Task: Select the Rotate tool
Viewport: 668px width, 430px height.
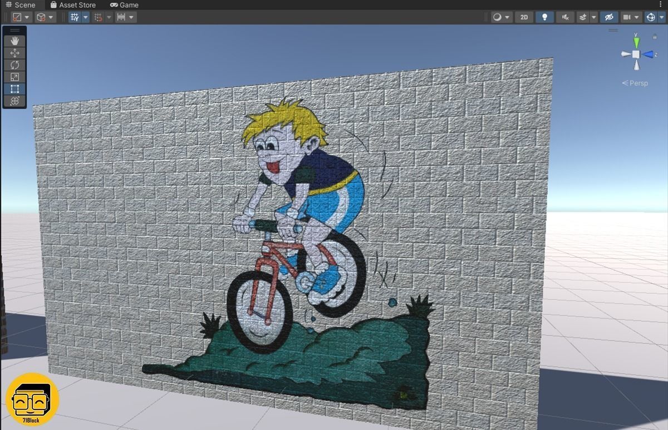Action: [x=14, y=65]
